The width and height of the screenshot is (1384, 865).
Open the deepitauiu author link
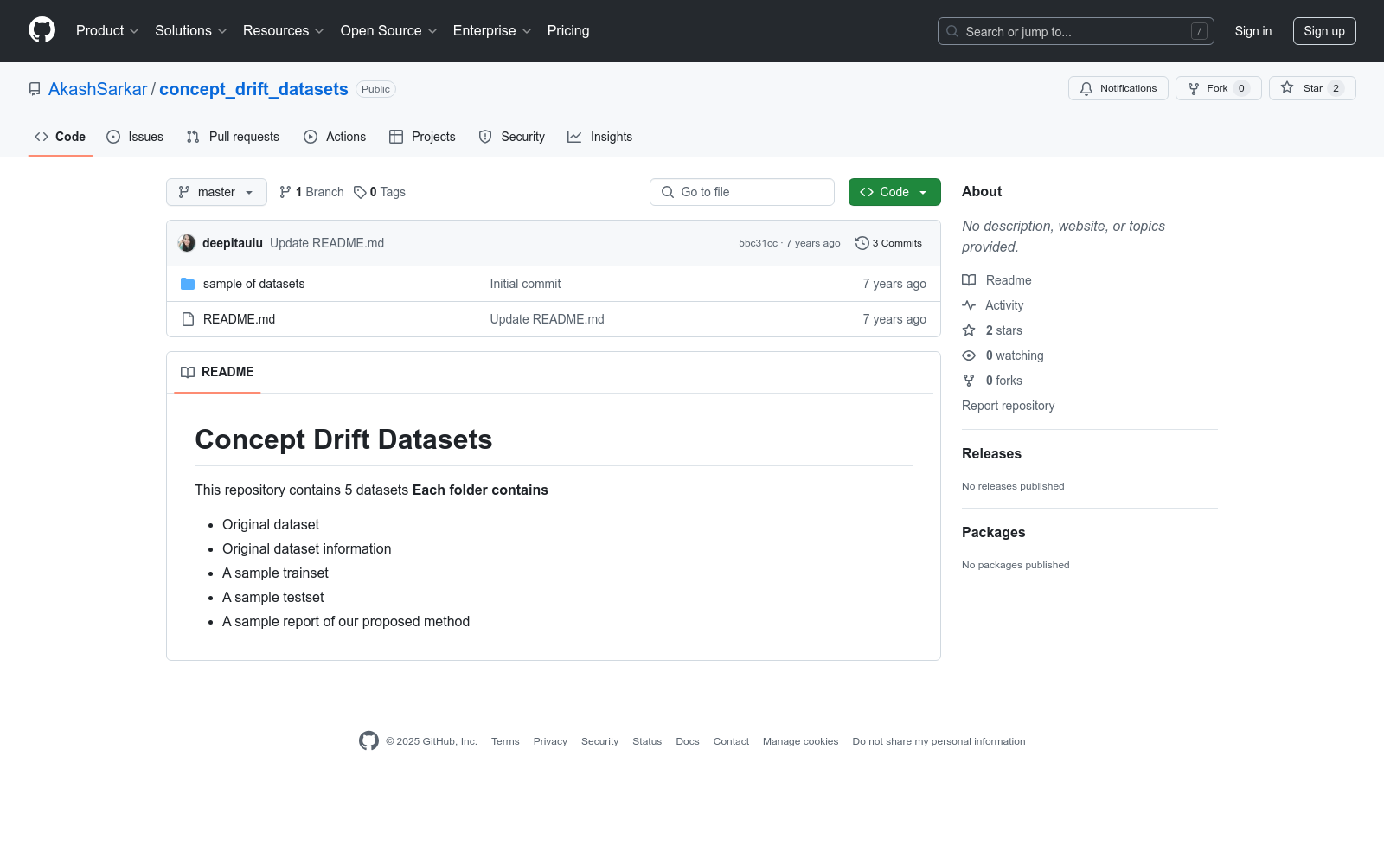click(x=233, y=243)
